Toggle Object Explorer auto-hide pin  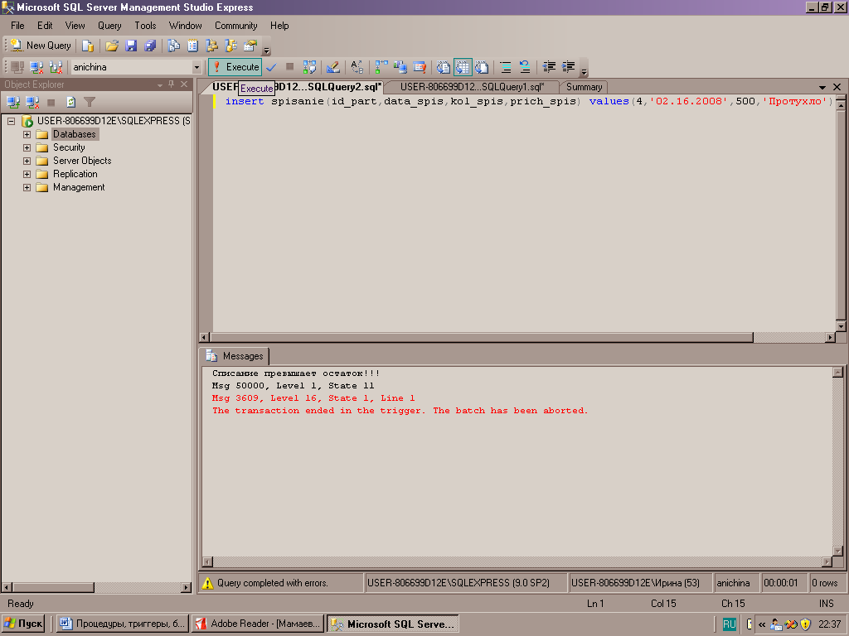tap(171, 84)
